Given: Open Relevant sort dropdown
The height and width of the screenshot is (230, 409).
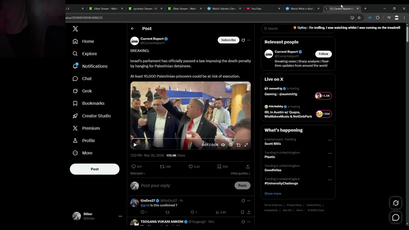Looking at the screenshot, I should tap(138, 173).
